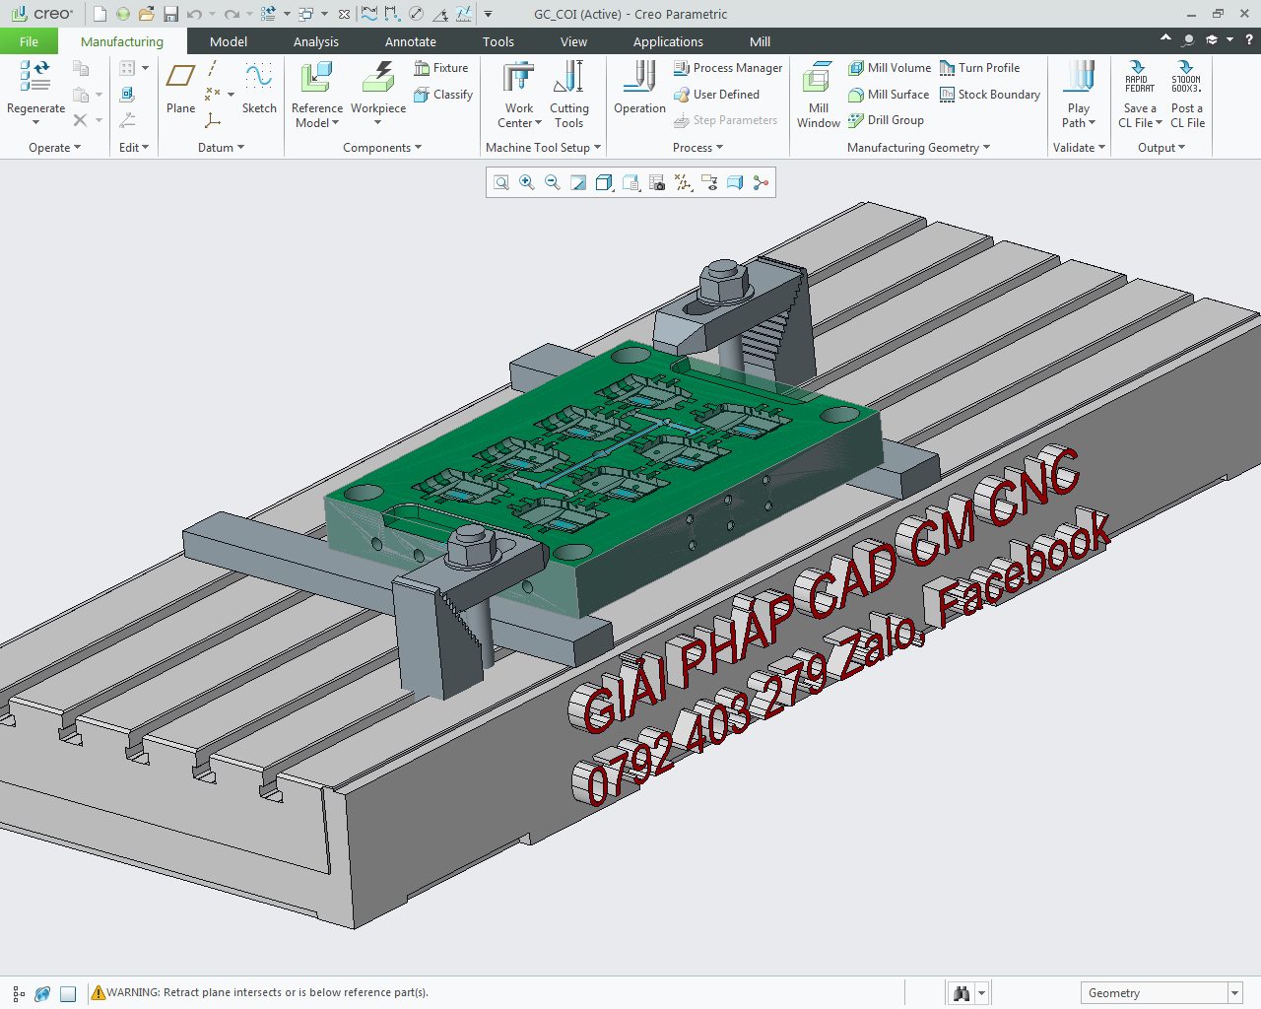This screenshot has height=1009, width=1261.
Task: Open the Geometry selection filter dropdown
Action: pos(1234,993)
